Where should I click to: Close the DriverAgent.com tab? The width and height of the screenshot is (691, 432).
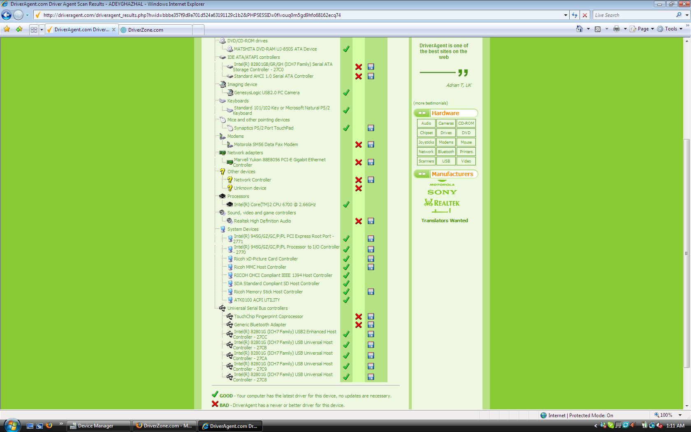[x=114, y=30]
